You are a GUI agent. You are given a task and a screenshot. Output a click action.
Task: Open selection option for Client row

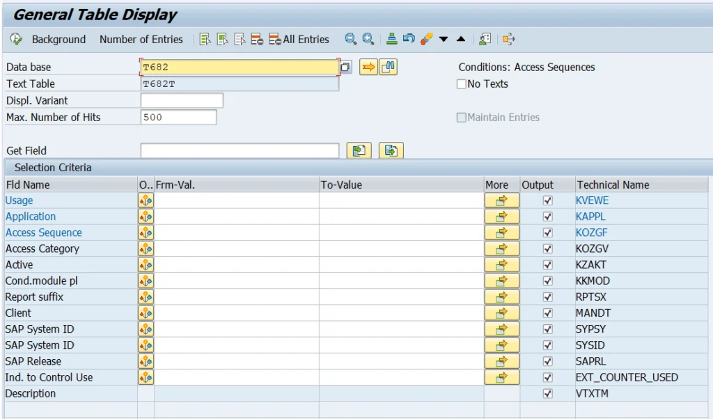(x=146, y=313)
